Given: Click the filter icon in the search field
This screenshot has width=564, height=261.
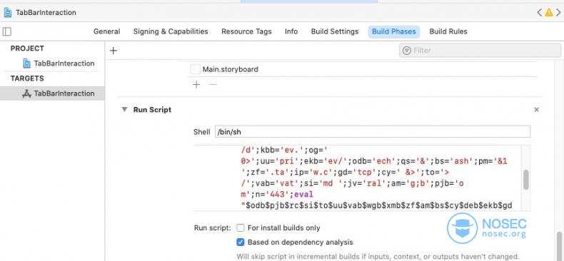Looking at the screenshot, I should point(407,51).
